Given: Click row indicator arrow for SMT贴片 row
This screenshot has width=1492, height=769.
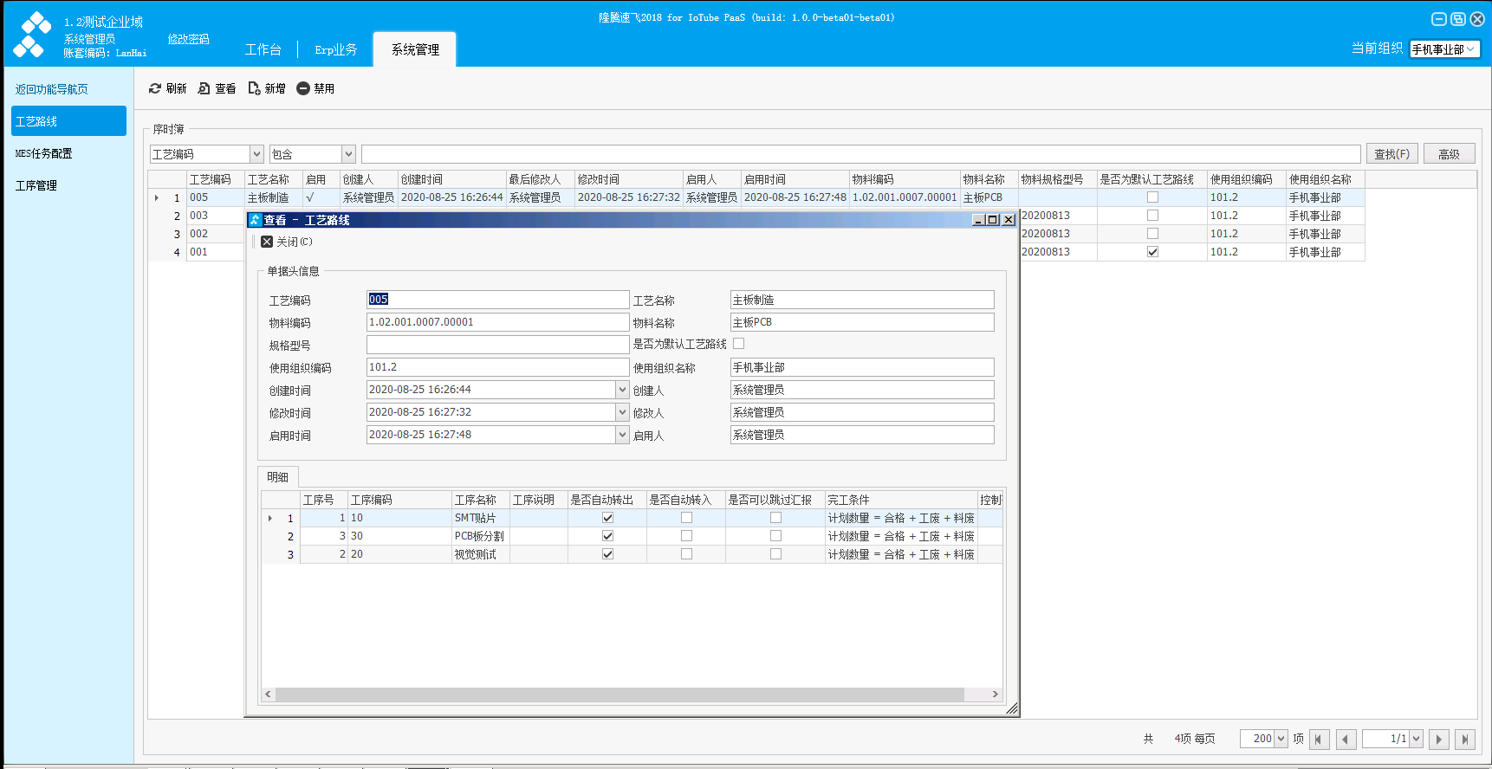Looking at the screenshot, I should tap(270, 518).
